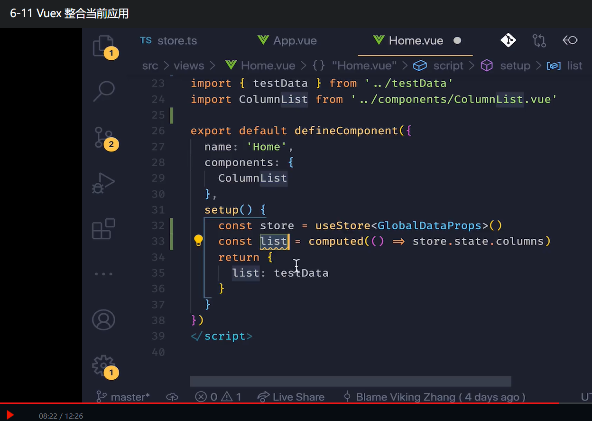592x421 pixels.
Task: Click computed on line 33
Action: pyautogui.click(x=336, y=241)
